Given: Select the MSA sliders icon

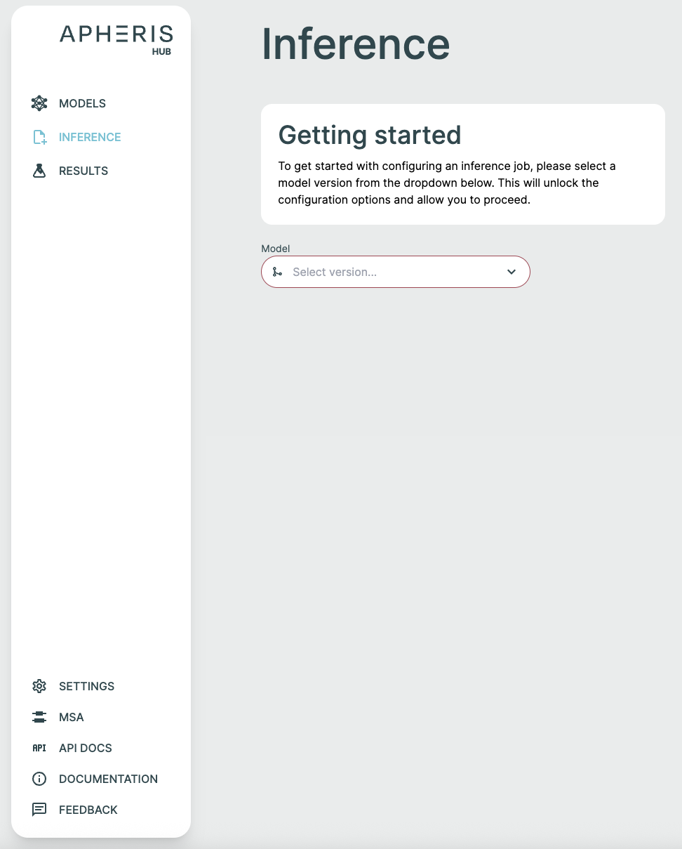Looking at the screenshot, I should click(x=39, y=717).
